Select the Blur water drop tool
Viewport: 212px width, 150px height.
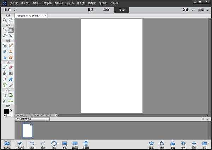pyautogui.click(x=5, y=58)
